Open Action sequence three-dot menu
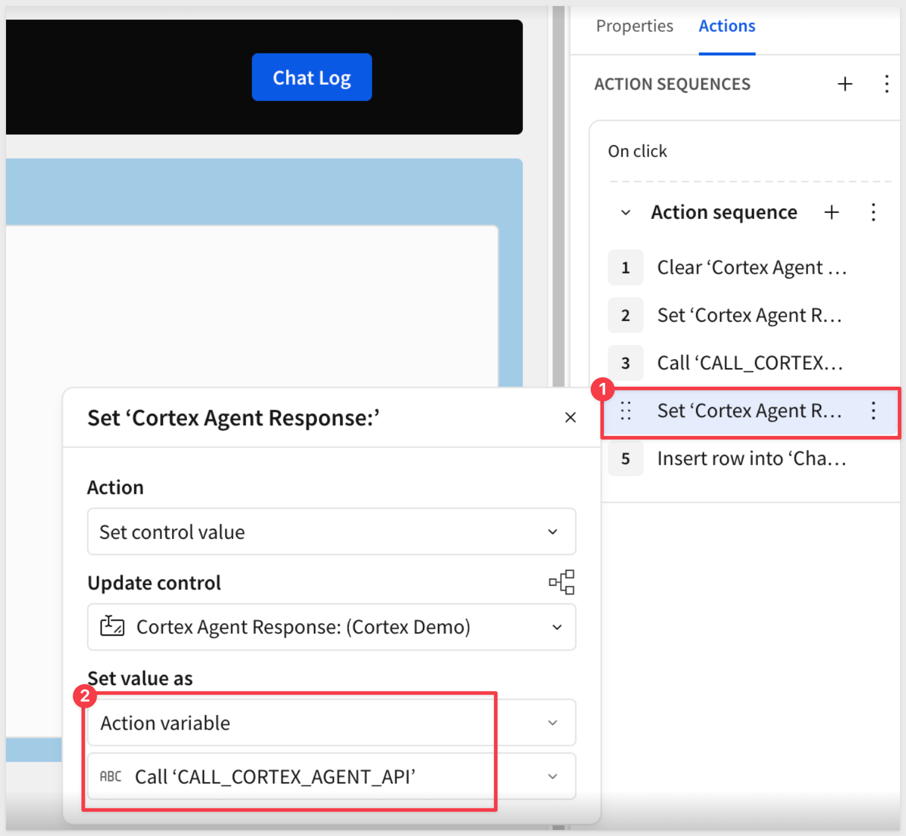The height and width of the screenshot is (836, 906). pos(873,212)
